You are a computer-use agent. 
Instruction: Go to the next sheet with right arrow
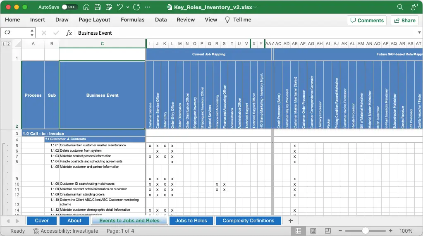click(x=17, y=221)
